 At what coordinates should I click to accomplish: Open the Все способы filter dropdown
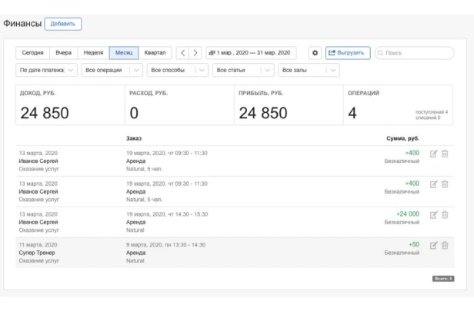(178, 70)
